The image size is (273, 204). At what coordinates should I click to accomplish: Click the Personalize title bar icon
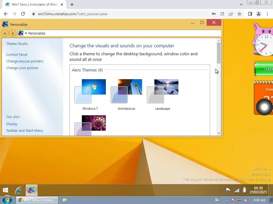(x=5, y=24)
